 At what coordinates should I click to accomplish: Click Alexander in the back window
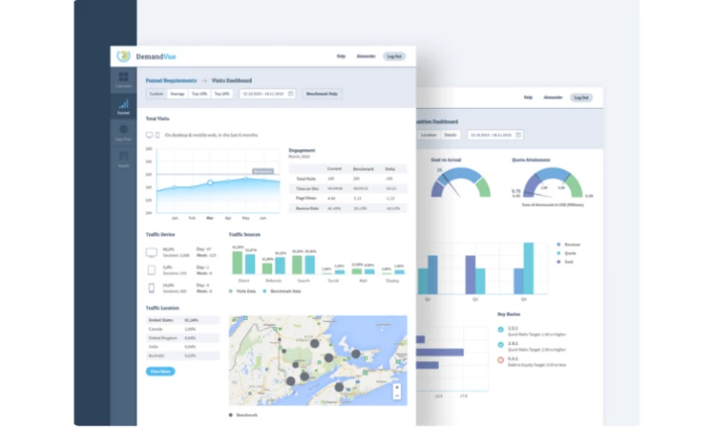pyautogui.click(x=552, y=97)
